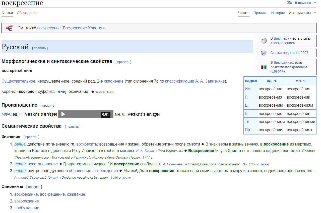Image resolution: width=321 pixels, height=213 pixels.
Task: Edit the Морфологические и синтаксические свойства section
Action: [x=123, y=62]
